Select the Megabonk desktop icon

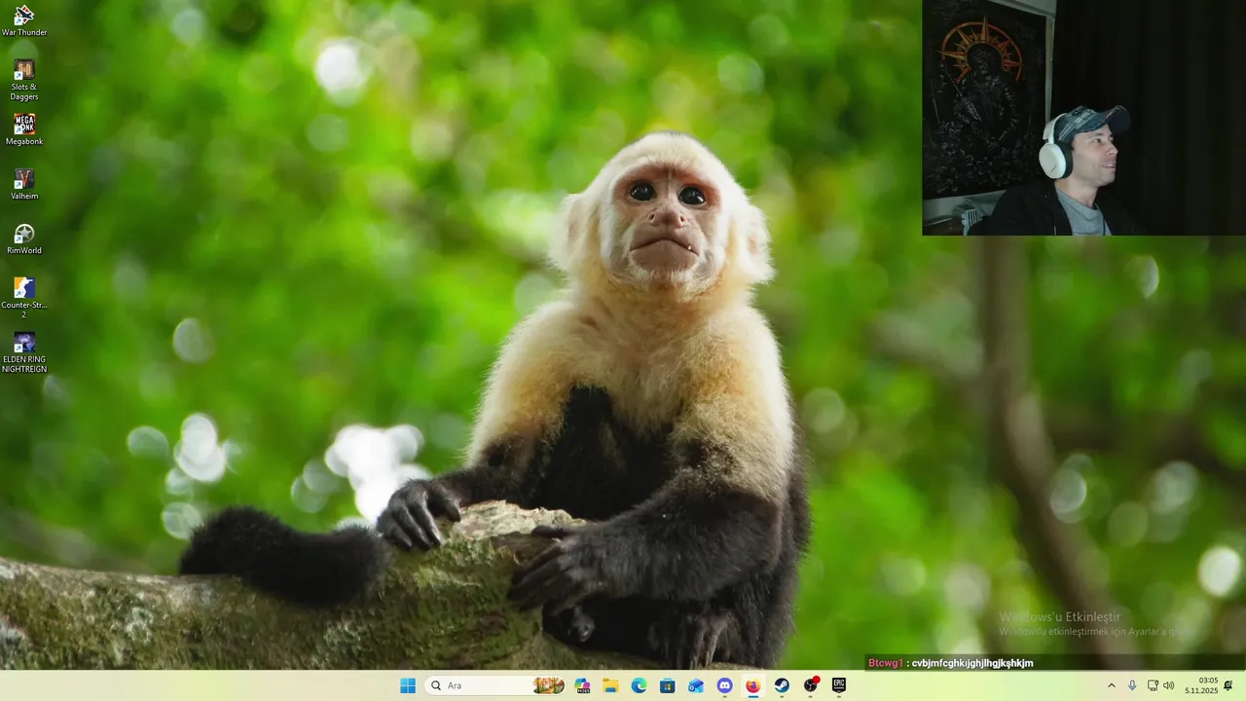(x=24, y=130)
